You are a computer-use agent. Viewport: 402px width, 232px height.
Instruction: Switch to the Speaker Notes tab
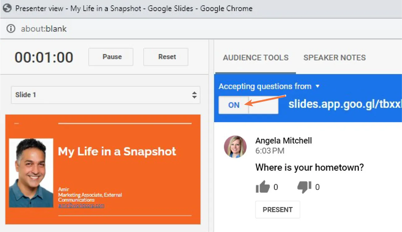[334, 57]
